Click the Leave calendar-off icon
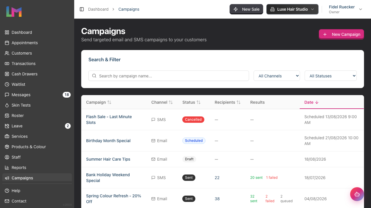The image size is (371, 208). (x=7, y=126)
